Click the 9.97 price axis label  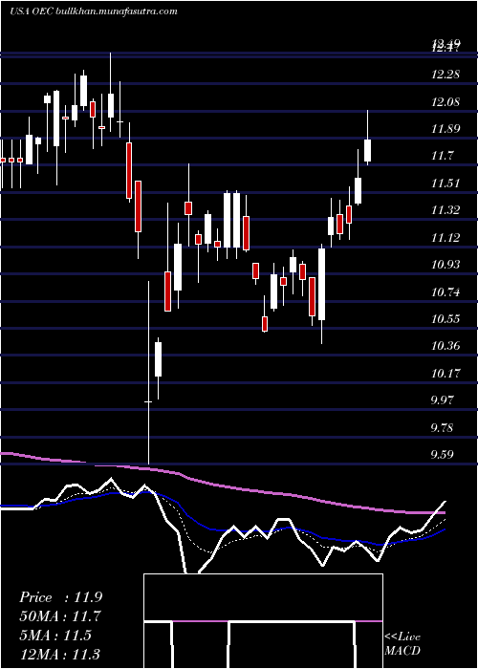click(442, 400)
